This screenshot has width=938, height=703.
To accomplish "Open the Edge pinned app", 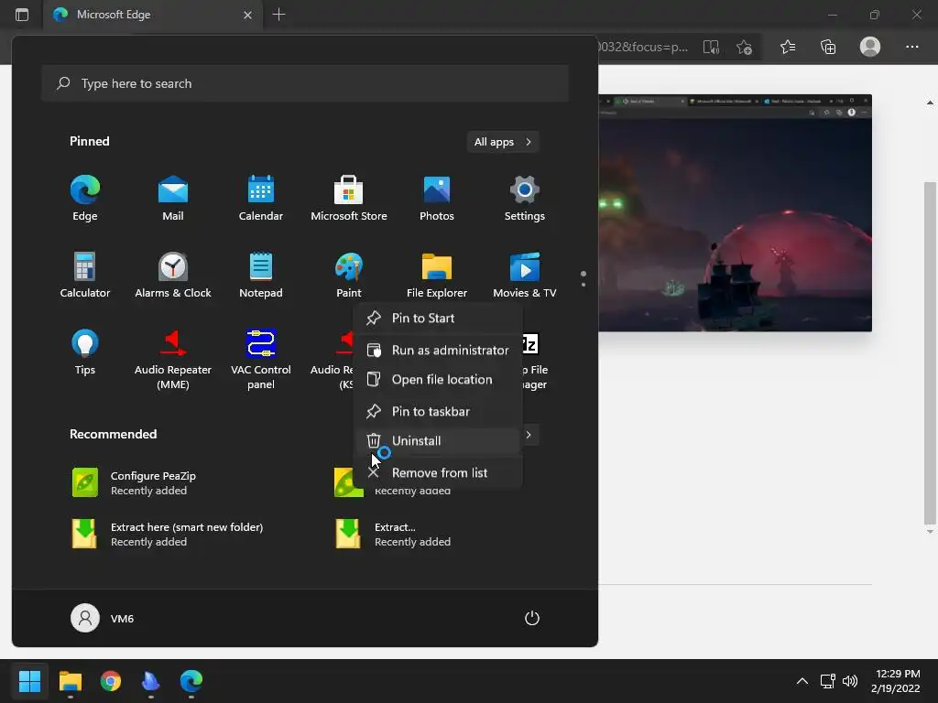I will tap(85, 199).
